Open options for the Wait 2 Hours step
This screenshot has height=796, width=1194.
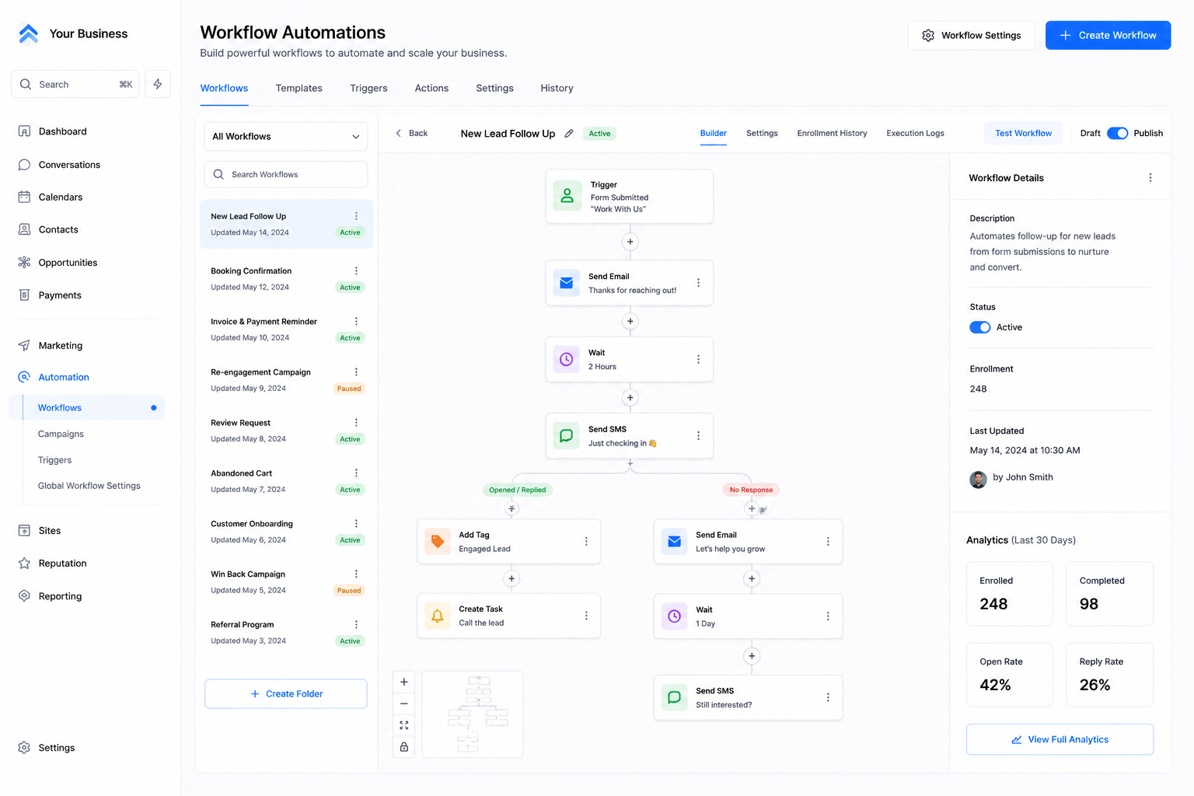[x=698, y=359]
